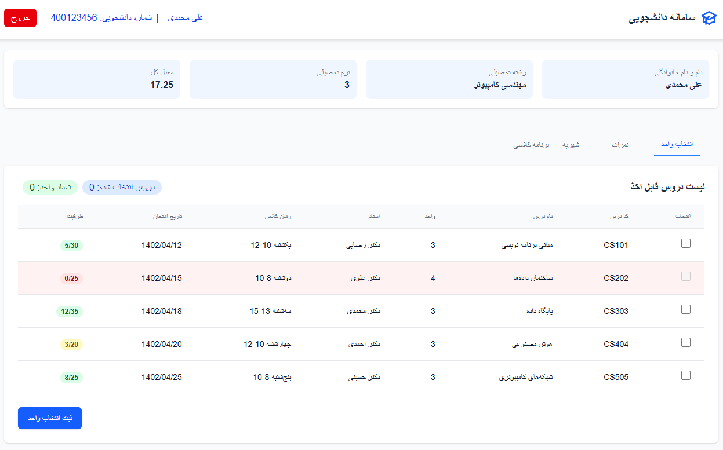723x450 pixels.
Task: Click course name هوش مصنوعی
Action: [533, 344]
